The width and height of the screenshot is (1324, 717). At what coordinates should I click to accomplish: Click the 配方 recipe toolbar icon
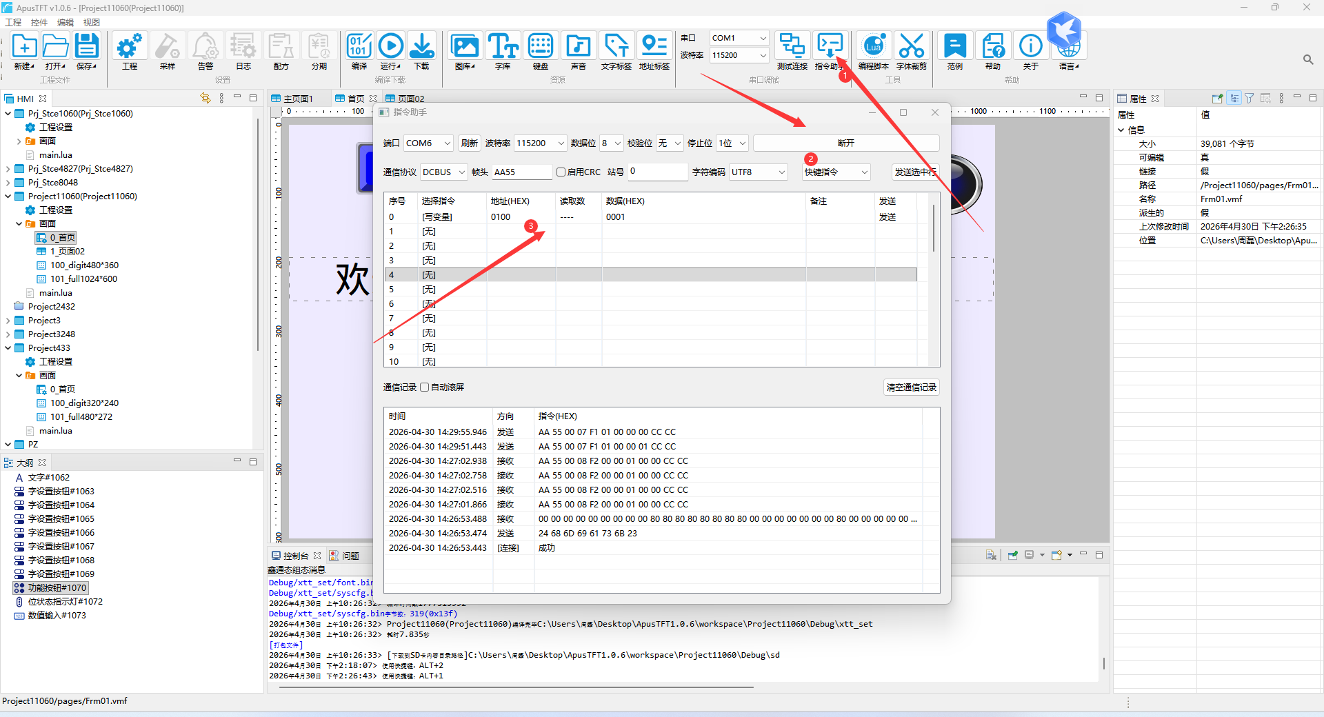tap(281, 46)
